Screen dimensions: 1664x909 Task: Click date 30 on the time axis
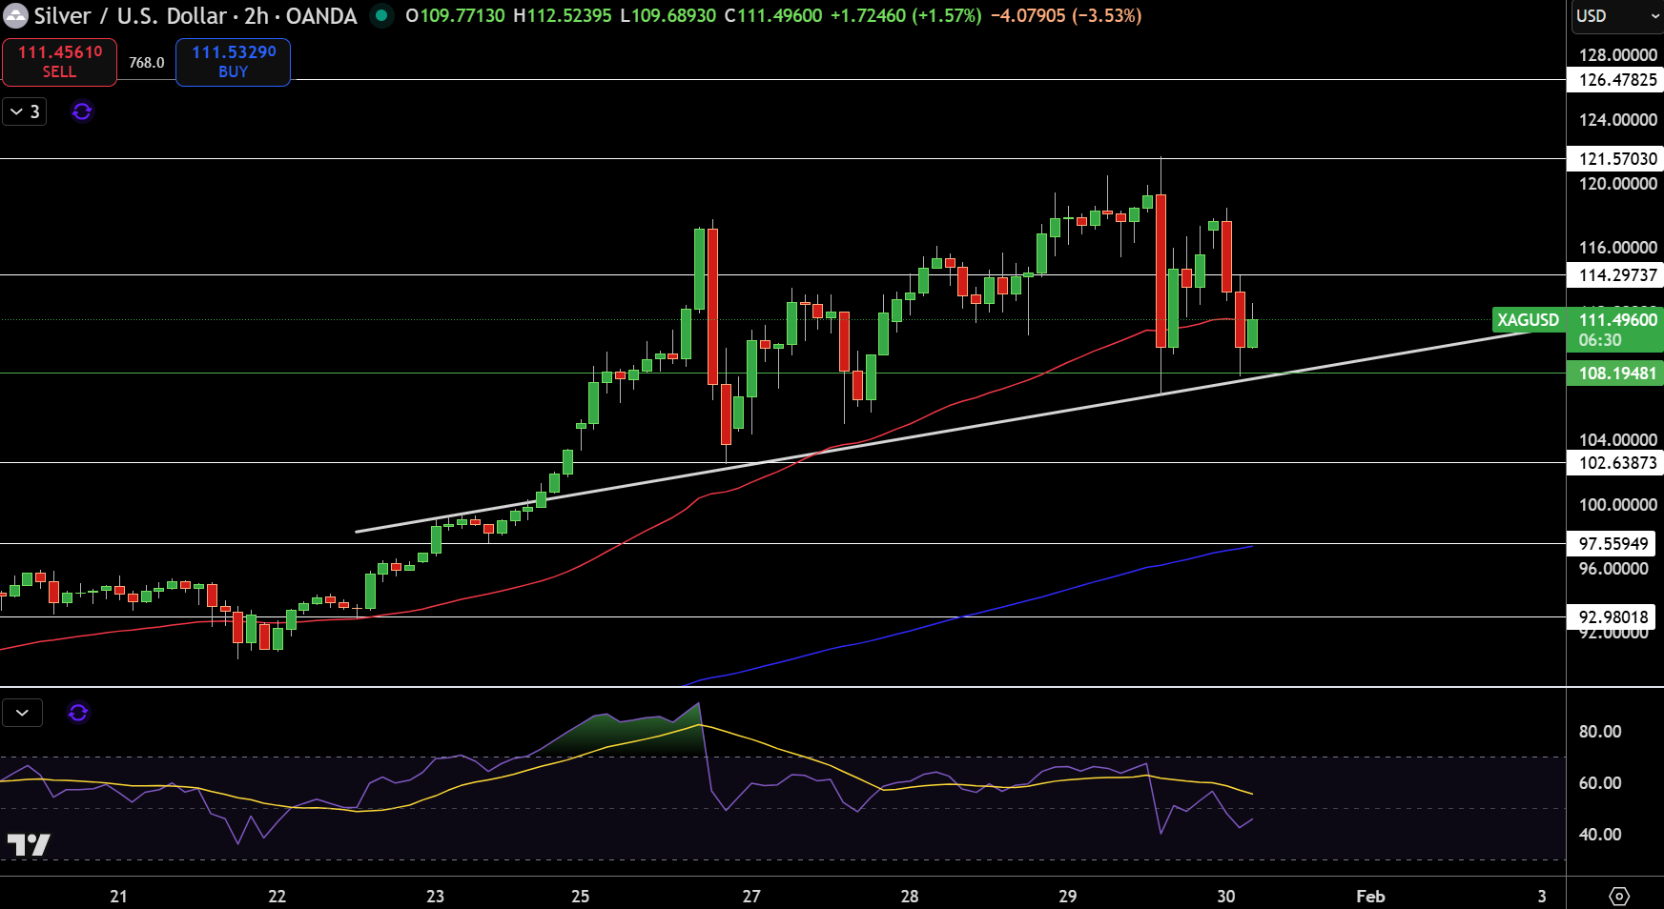1226,897
